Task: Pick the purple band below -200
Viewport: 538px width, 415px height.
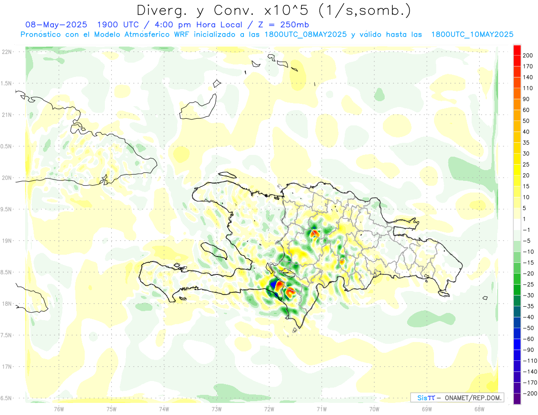Action: click(517, 398)
